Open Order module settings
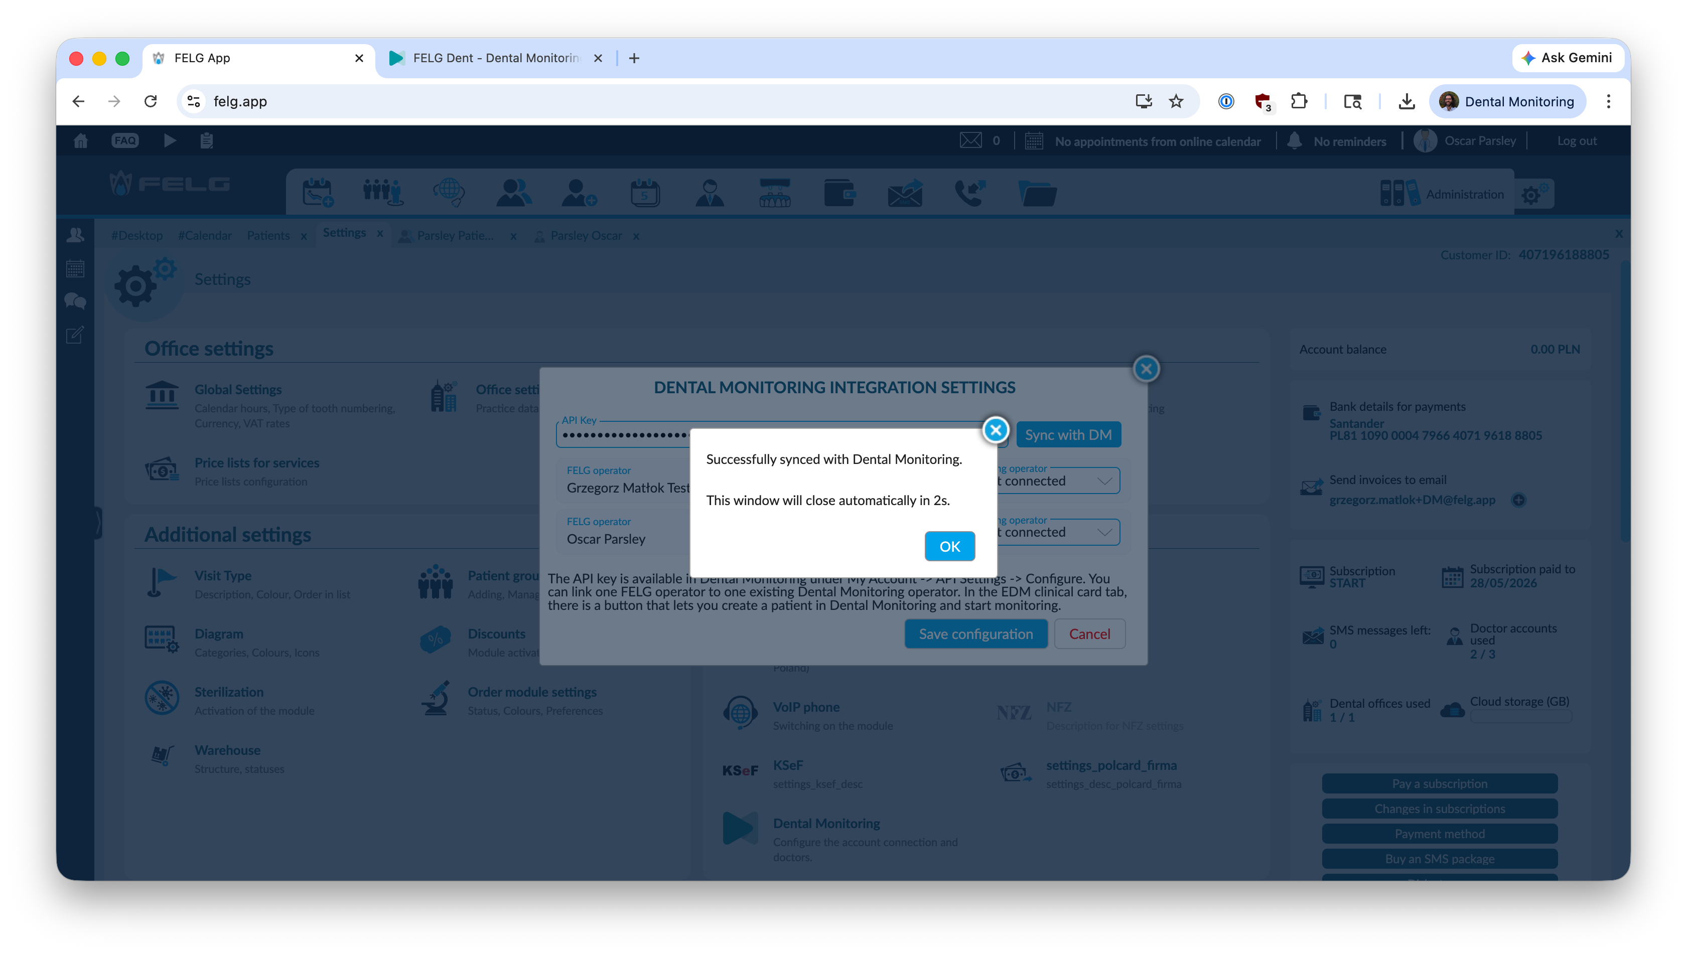This screenshot has width=1687, height=955. click(531, 692)
